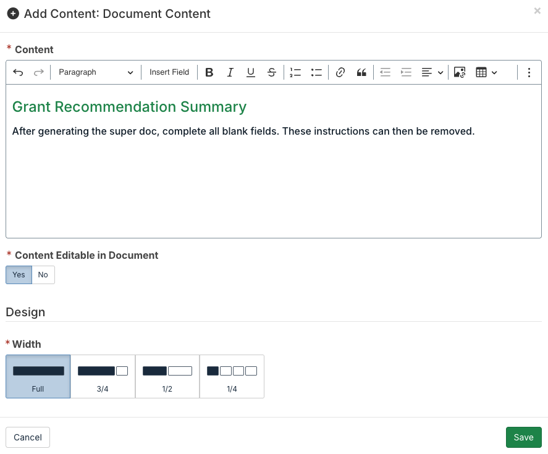Click the Grant Recommendation Summary heading
This screenshot has width=548, height=454.
(129, 107)
